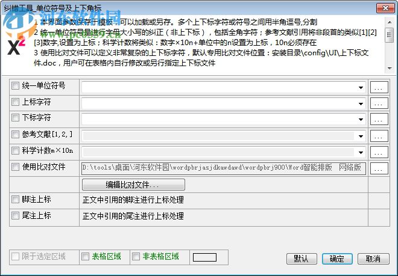398x276 pixels.
Task: Open the 参考文献 dropdown arrow
Action: click(x=361, y=136)
